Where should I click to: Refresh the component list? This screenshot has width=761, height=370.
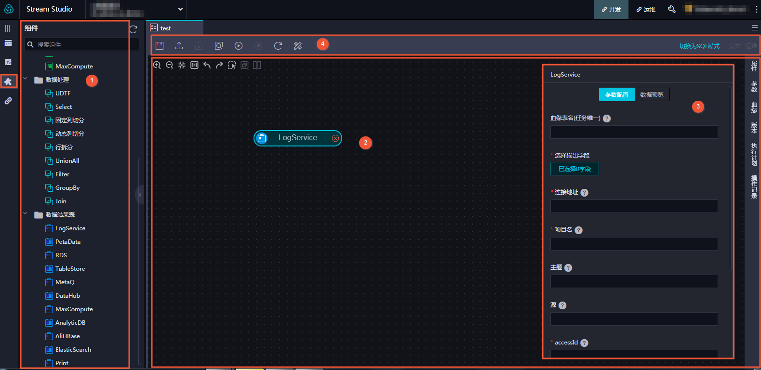(134, 29)
